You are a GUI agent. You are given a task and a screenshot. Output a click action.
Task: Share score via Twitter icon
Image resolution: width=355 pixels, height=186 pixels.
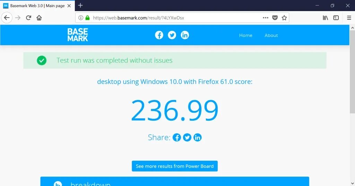(187, 137)
